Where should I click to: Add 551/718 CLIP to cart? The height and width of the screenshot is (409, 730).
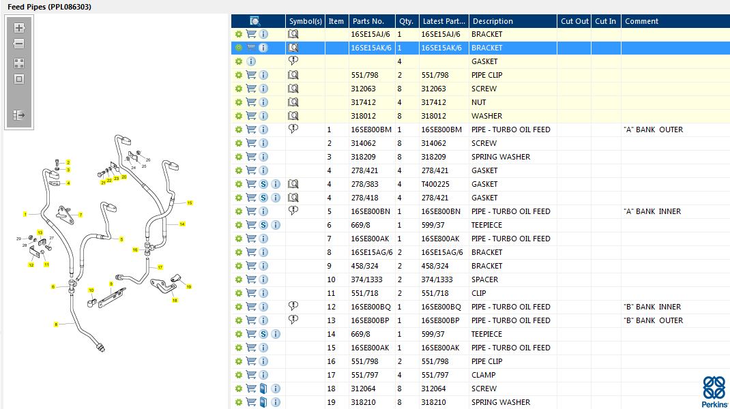[x=251, y=293]
